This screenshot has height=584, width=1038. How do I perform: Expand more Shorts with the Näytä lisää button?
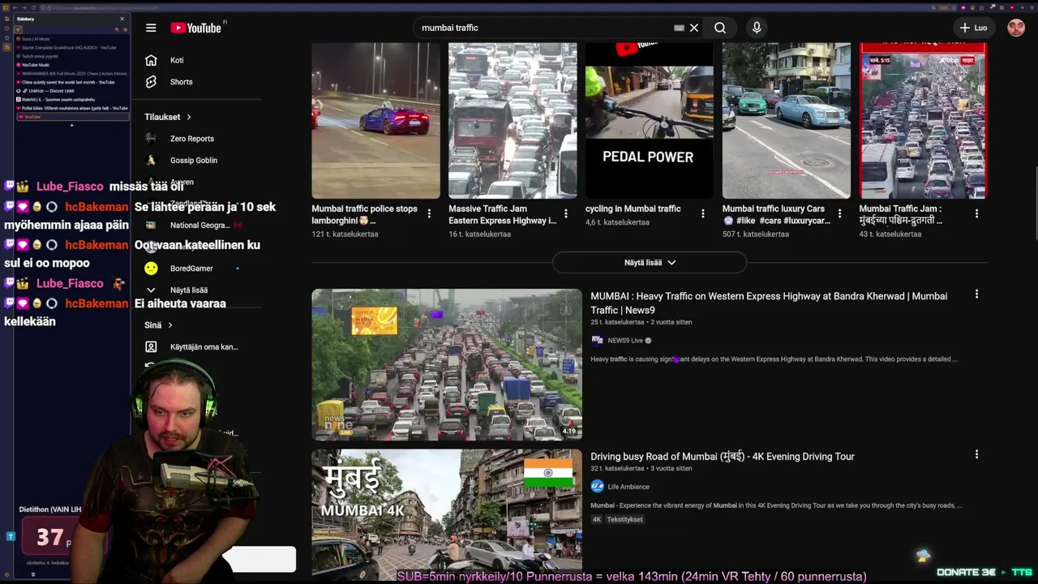click(650, 263)
